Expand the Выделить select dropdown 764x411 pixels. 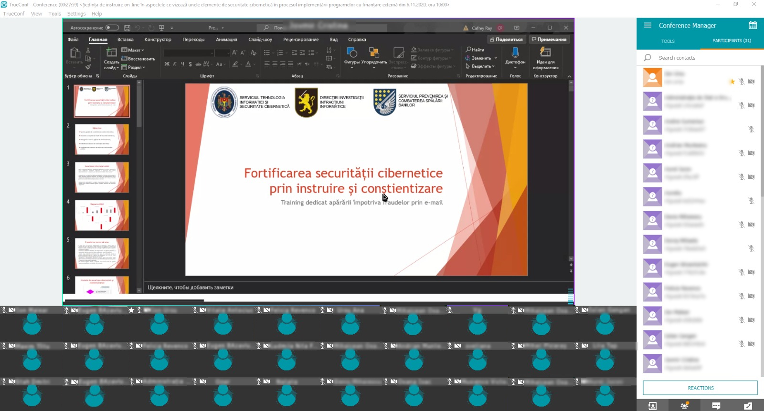tap(493, 66)
